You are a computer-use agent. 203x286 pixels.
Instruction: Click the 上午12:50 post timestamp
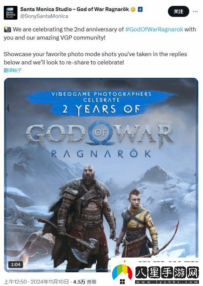(x=16, y=282)
